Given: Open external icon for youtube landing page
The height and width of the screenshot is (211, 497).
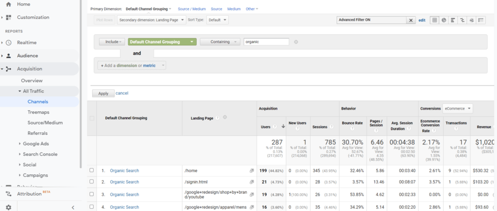Looking at the screenshot, I should pos(252,194).
